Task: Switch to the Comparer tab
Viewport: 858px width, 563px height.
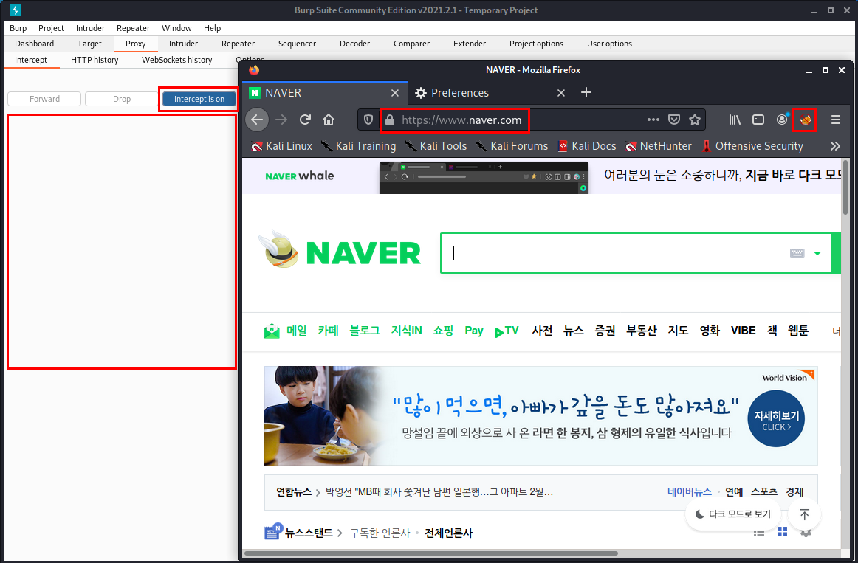Action: point(411,44)
